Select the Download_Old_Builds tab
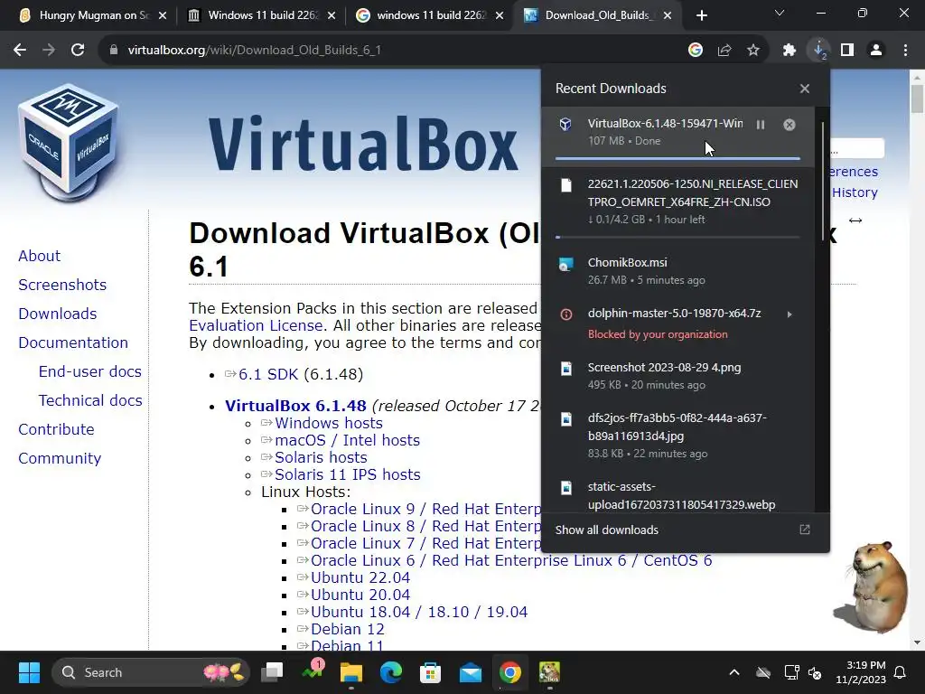The image size is (925, 694). pos(597,15)
